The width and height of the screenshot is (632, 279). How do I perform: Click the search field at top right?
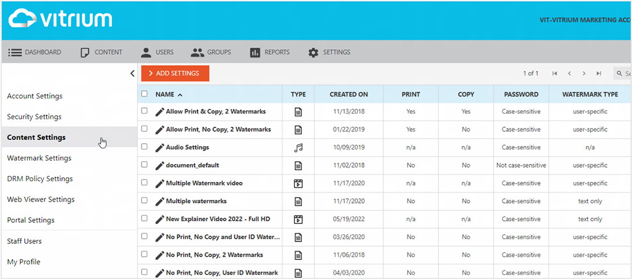coord(624,73)
